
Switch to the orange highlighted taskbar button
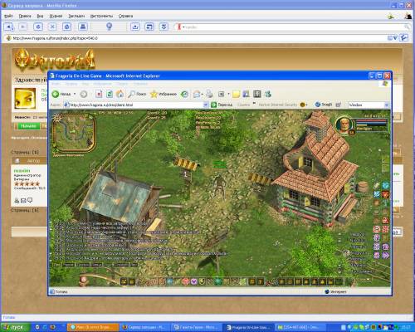point(93,327)
